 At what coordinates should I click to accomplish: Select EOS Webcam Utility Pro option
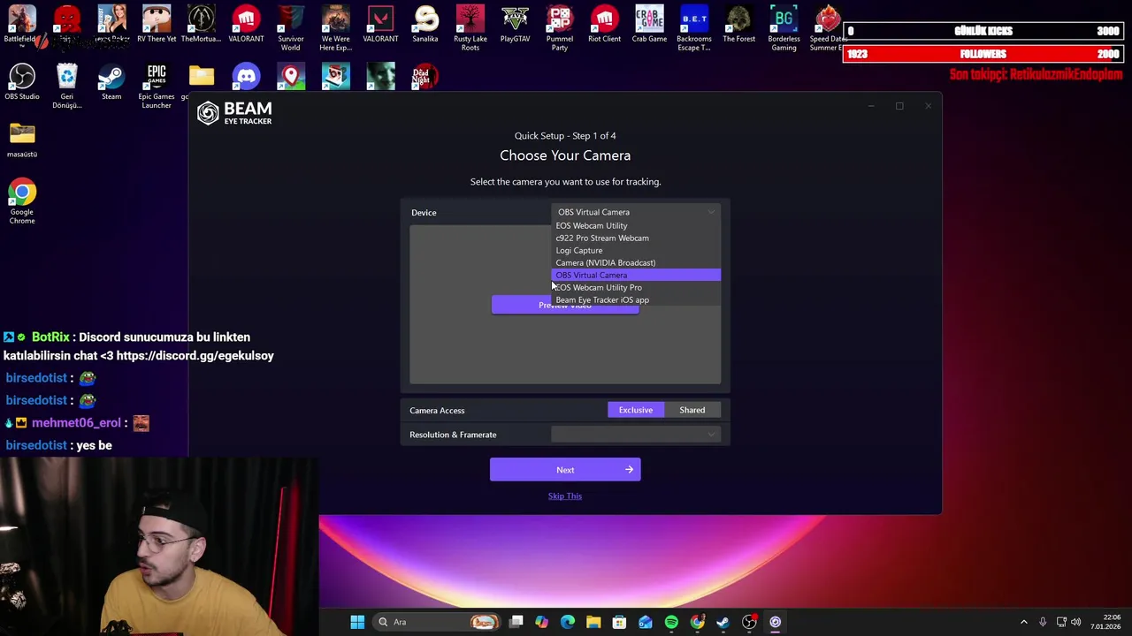click(636, 287)
